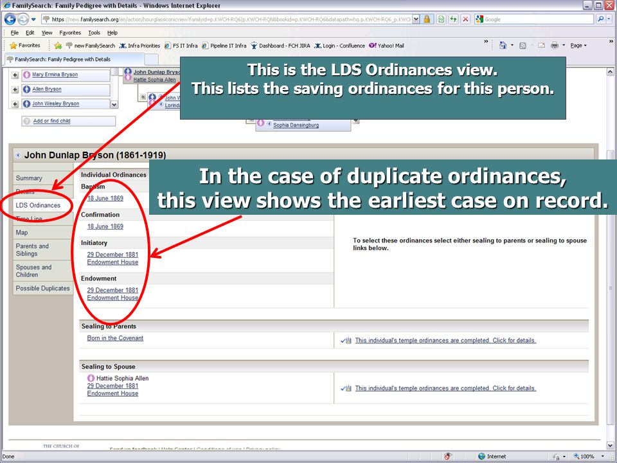Click the Google search box
The width and height of the screenshot is (617, 463).
[534, 19]
